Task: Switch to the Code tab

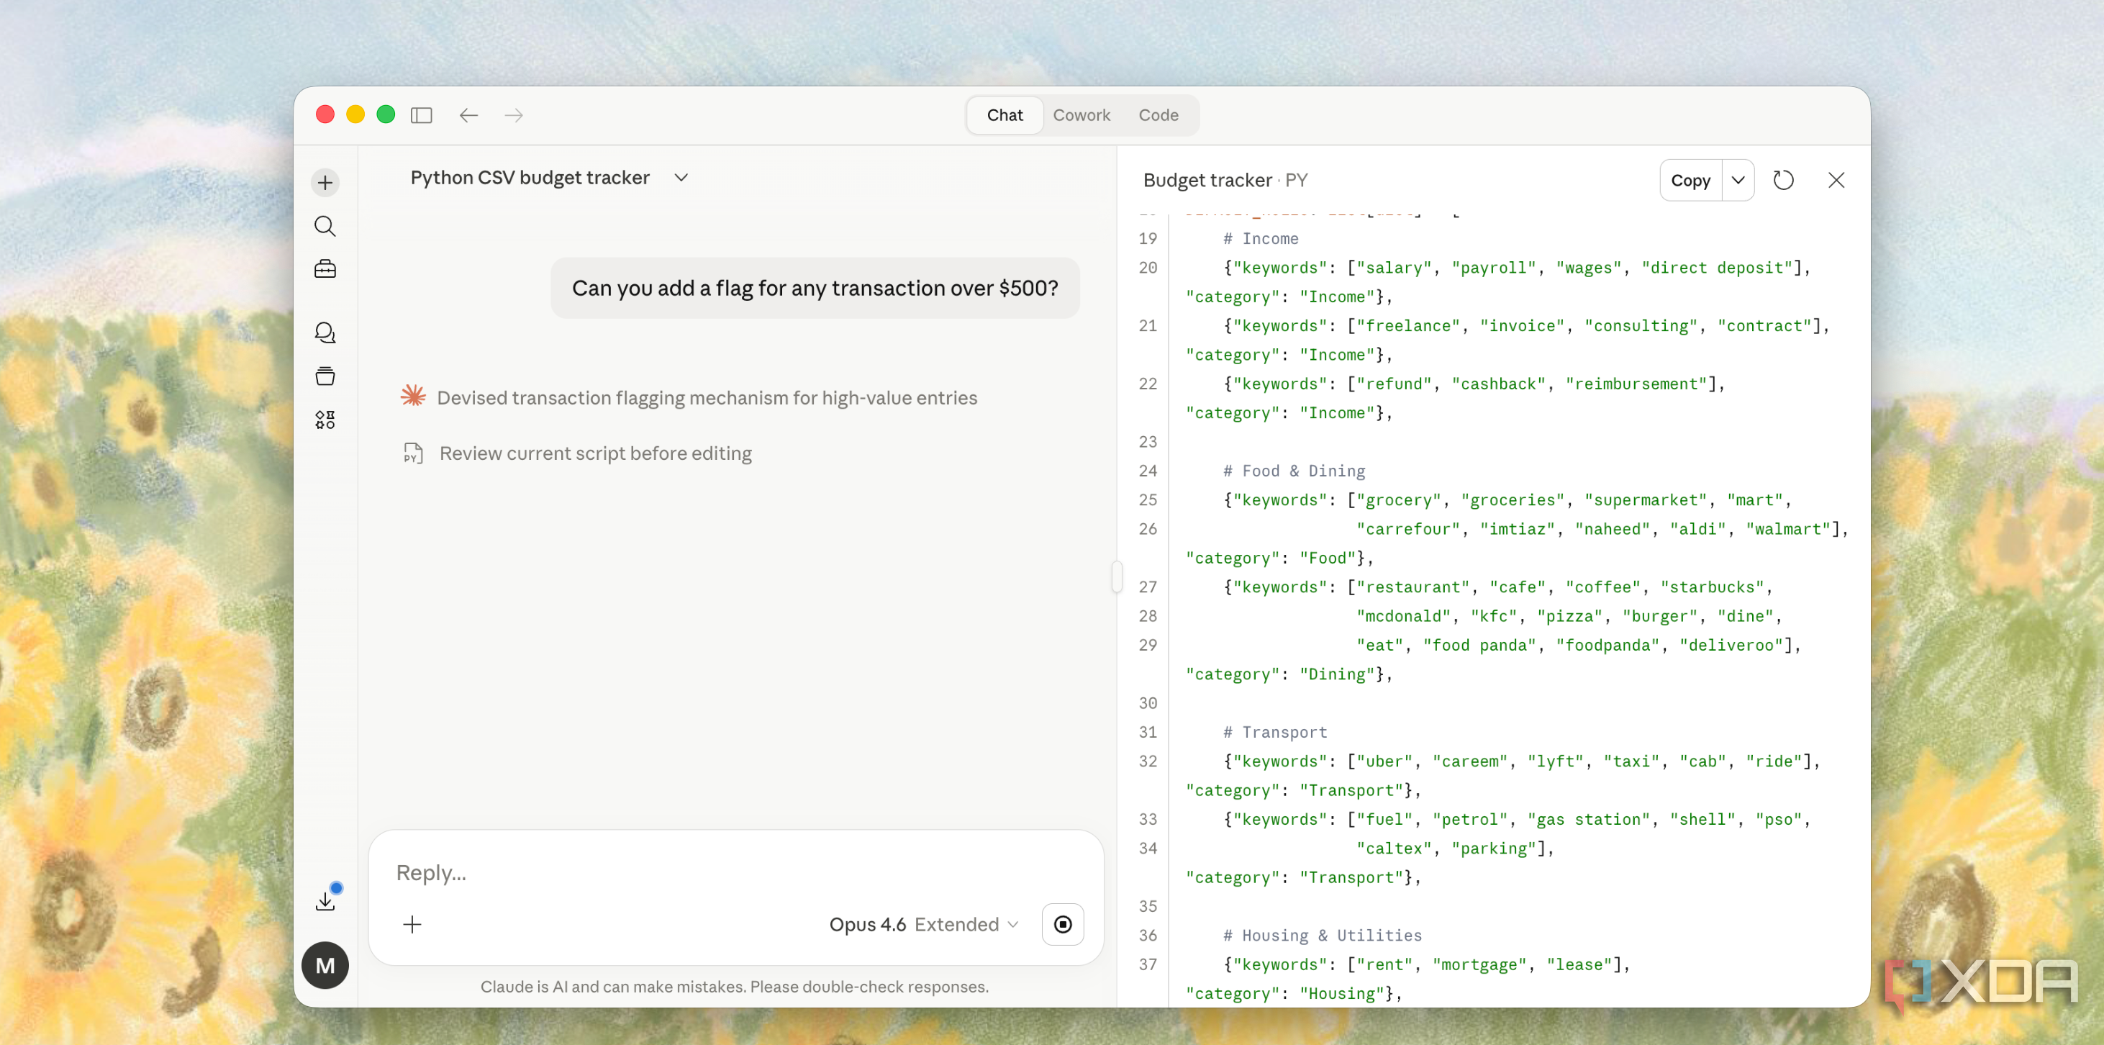Action: pos(1158,115)
